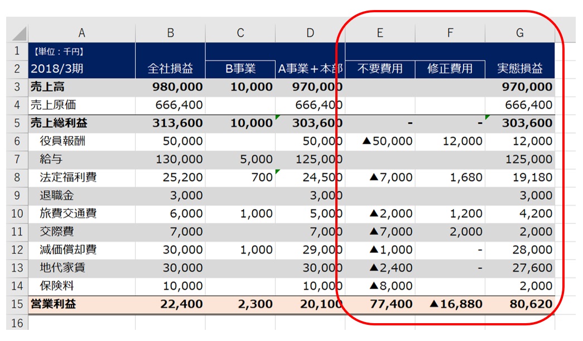Click the 実態損益 header cell
Image resolution: width=583 pixels, height=341 pixels.
coord(519,69)
